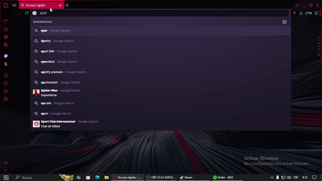Open the search tabs magnifier icon
This screenshot has width=322, height=181.
(x=297, y=5)
